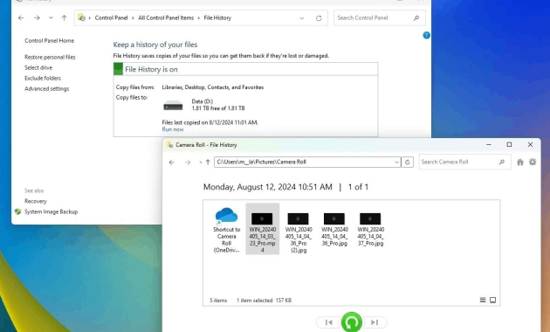
Task: Go forward in Camera Roll File History window
Action: (188, 163)
